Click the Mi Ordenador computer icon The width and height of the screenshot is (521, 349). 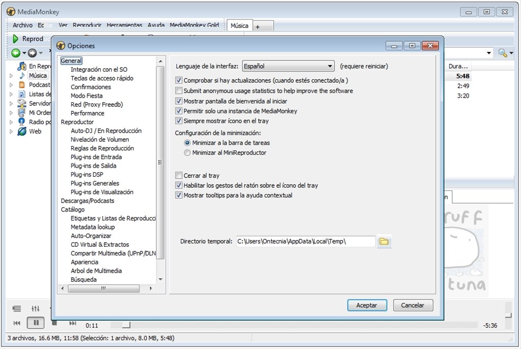[22, 112]
